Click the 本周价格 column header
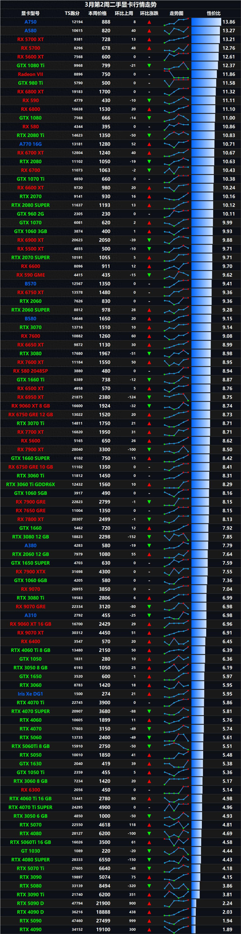241x934 pixels. click(x=97, y=13)
